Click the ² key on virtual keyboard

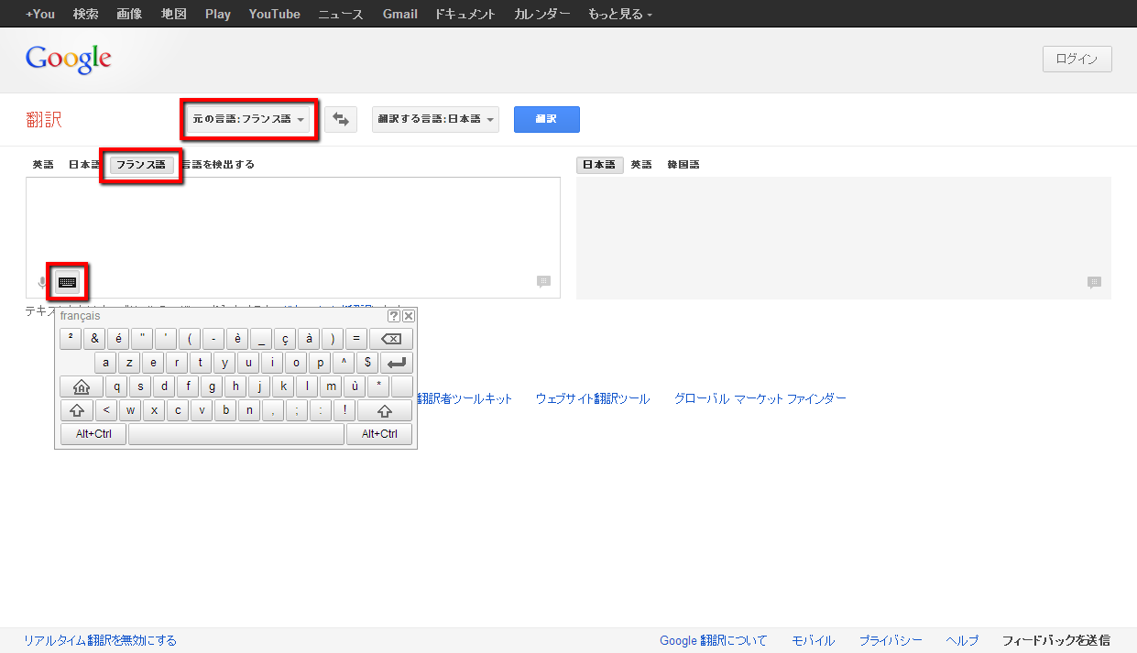click(x=71, y=339)
